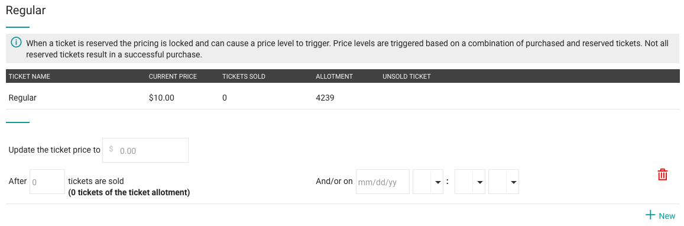Click the Ticket Name column header
This screenshot has width=684, height=226.
(29, 76)
